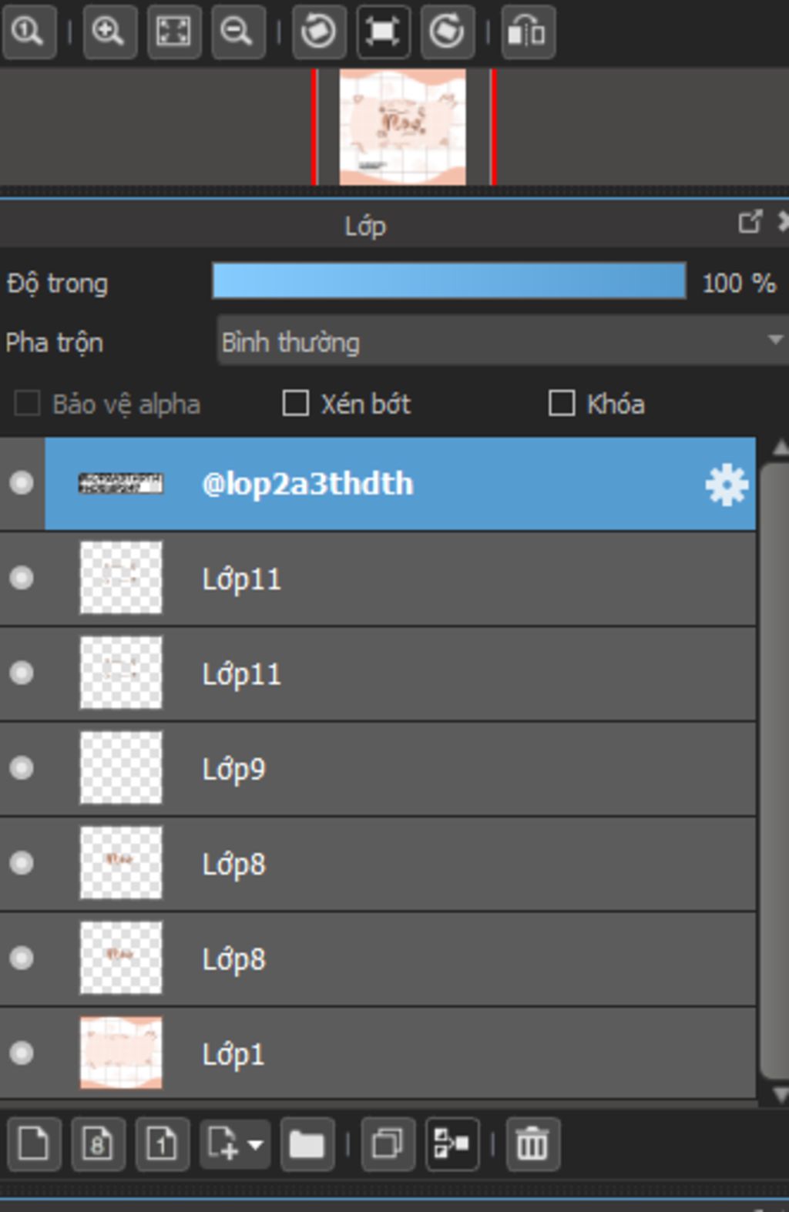Enable the Xén bớt checkbox

(x=296, y=403)
